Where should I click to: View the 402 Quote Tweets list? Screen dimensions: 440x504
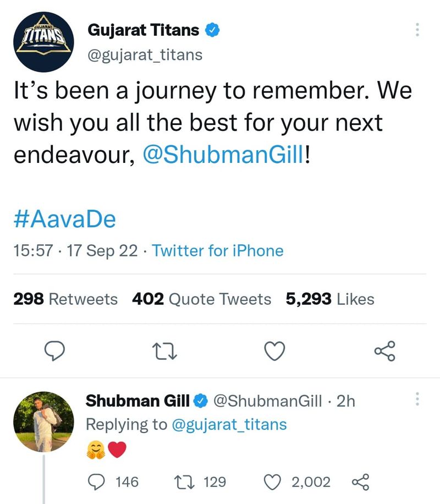201,299
